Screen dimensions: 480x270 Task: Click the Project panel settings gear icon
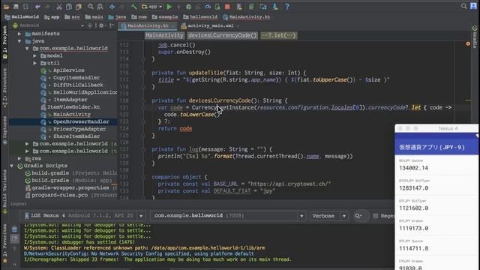101,25
